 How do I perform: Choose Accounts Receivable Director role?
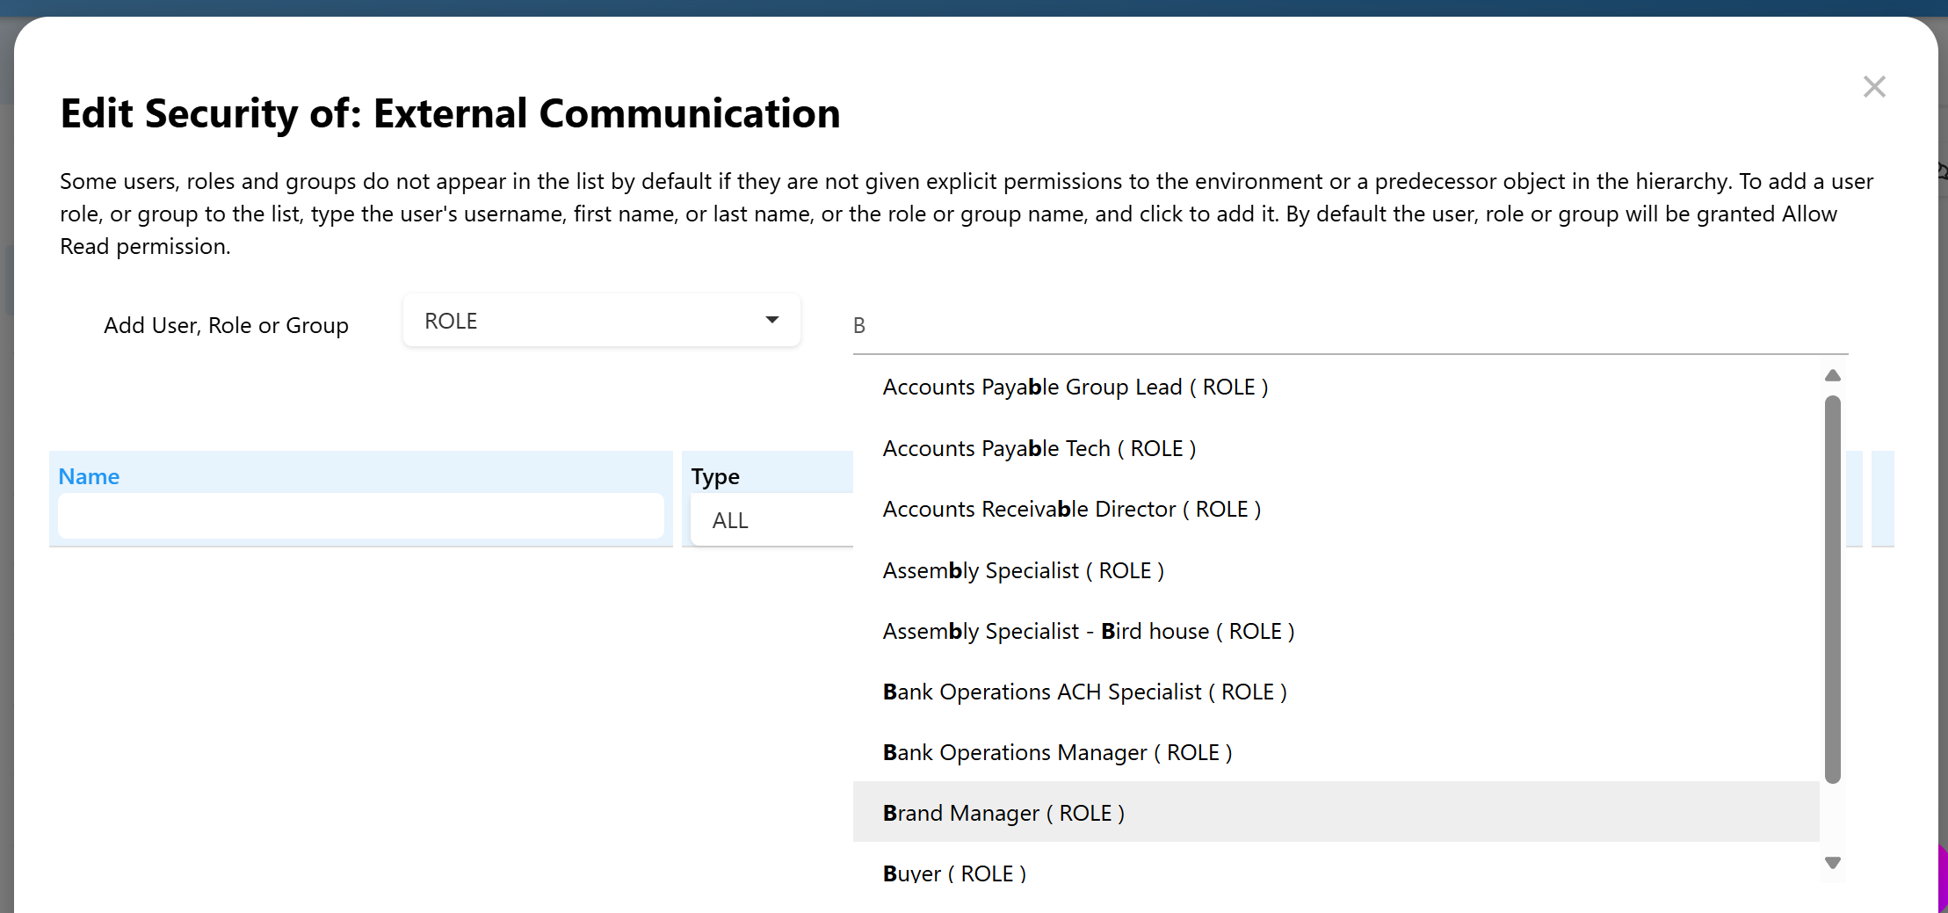point(1071,510)
